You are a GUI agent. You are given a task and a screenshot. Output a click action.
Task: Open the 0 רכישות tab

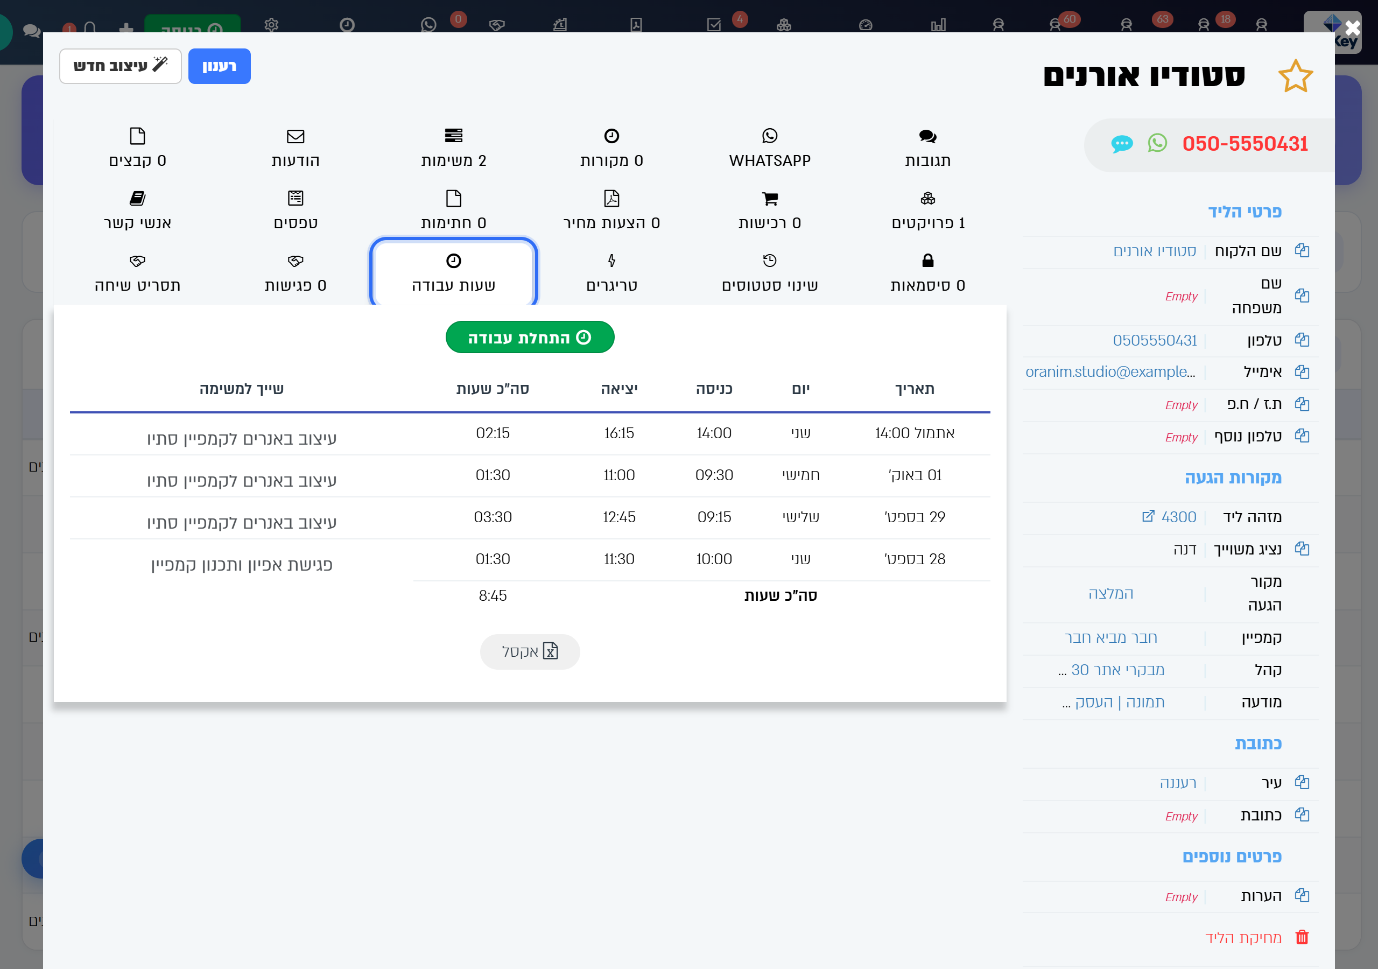(769, 210)
